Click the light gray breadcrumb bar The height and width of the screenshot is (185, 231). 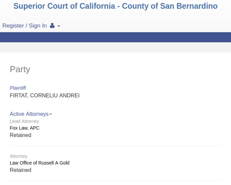click(x=115, y=47)
